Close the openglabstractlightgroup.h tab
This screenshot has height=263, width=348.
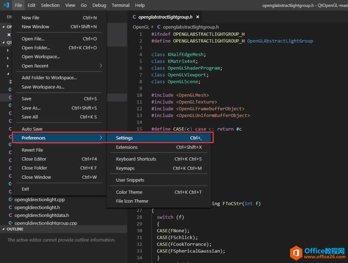click(197, 17)
